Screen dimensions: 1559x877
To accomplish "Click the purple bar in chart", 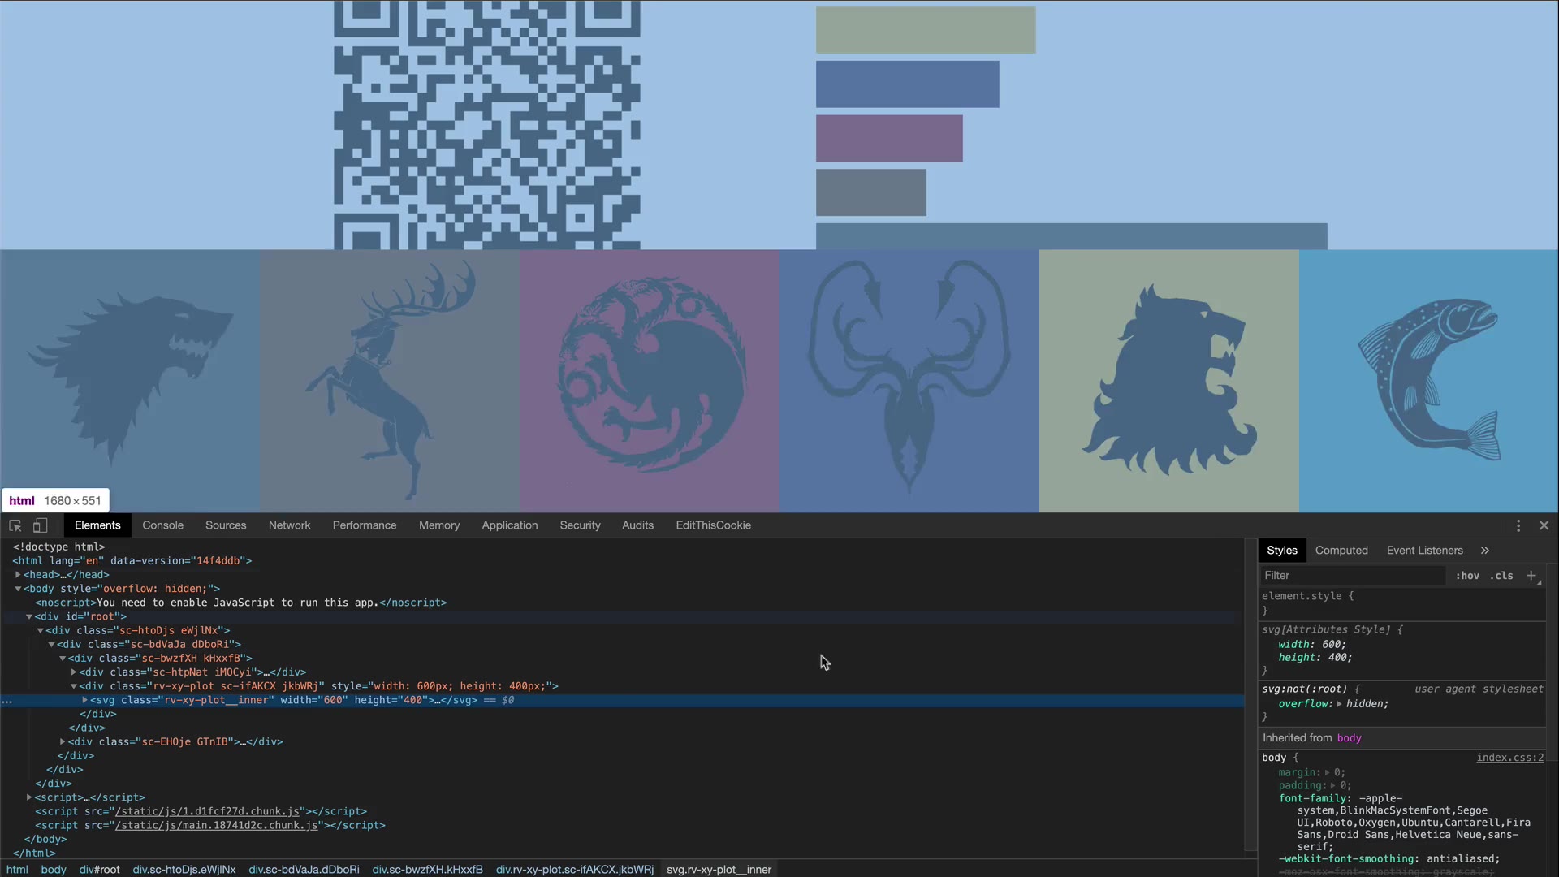I will (889, 138).
